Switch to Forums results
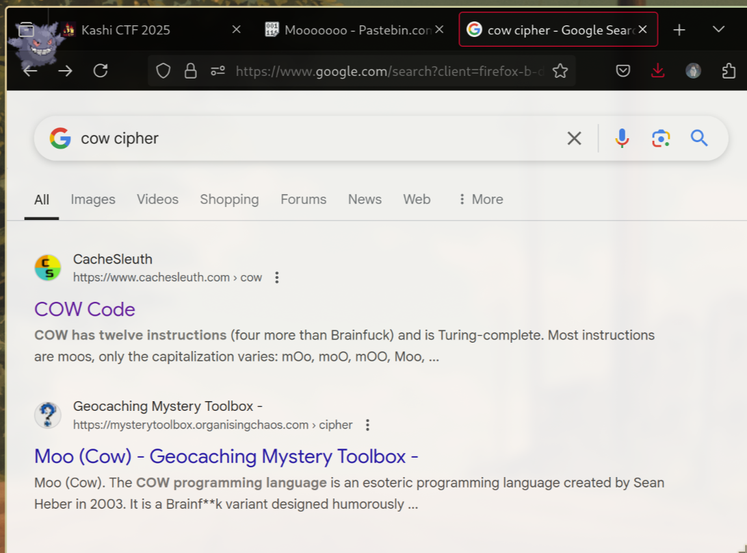The image size is (747, 553). point(304,200)
